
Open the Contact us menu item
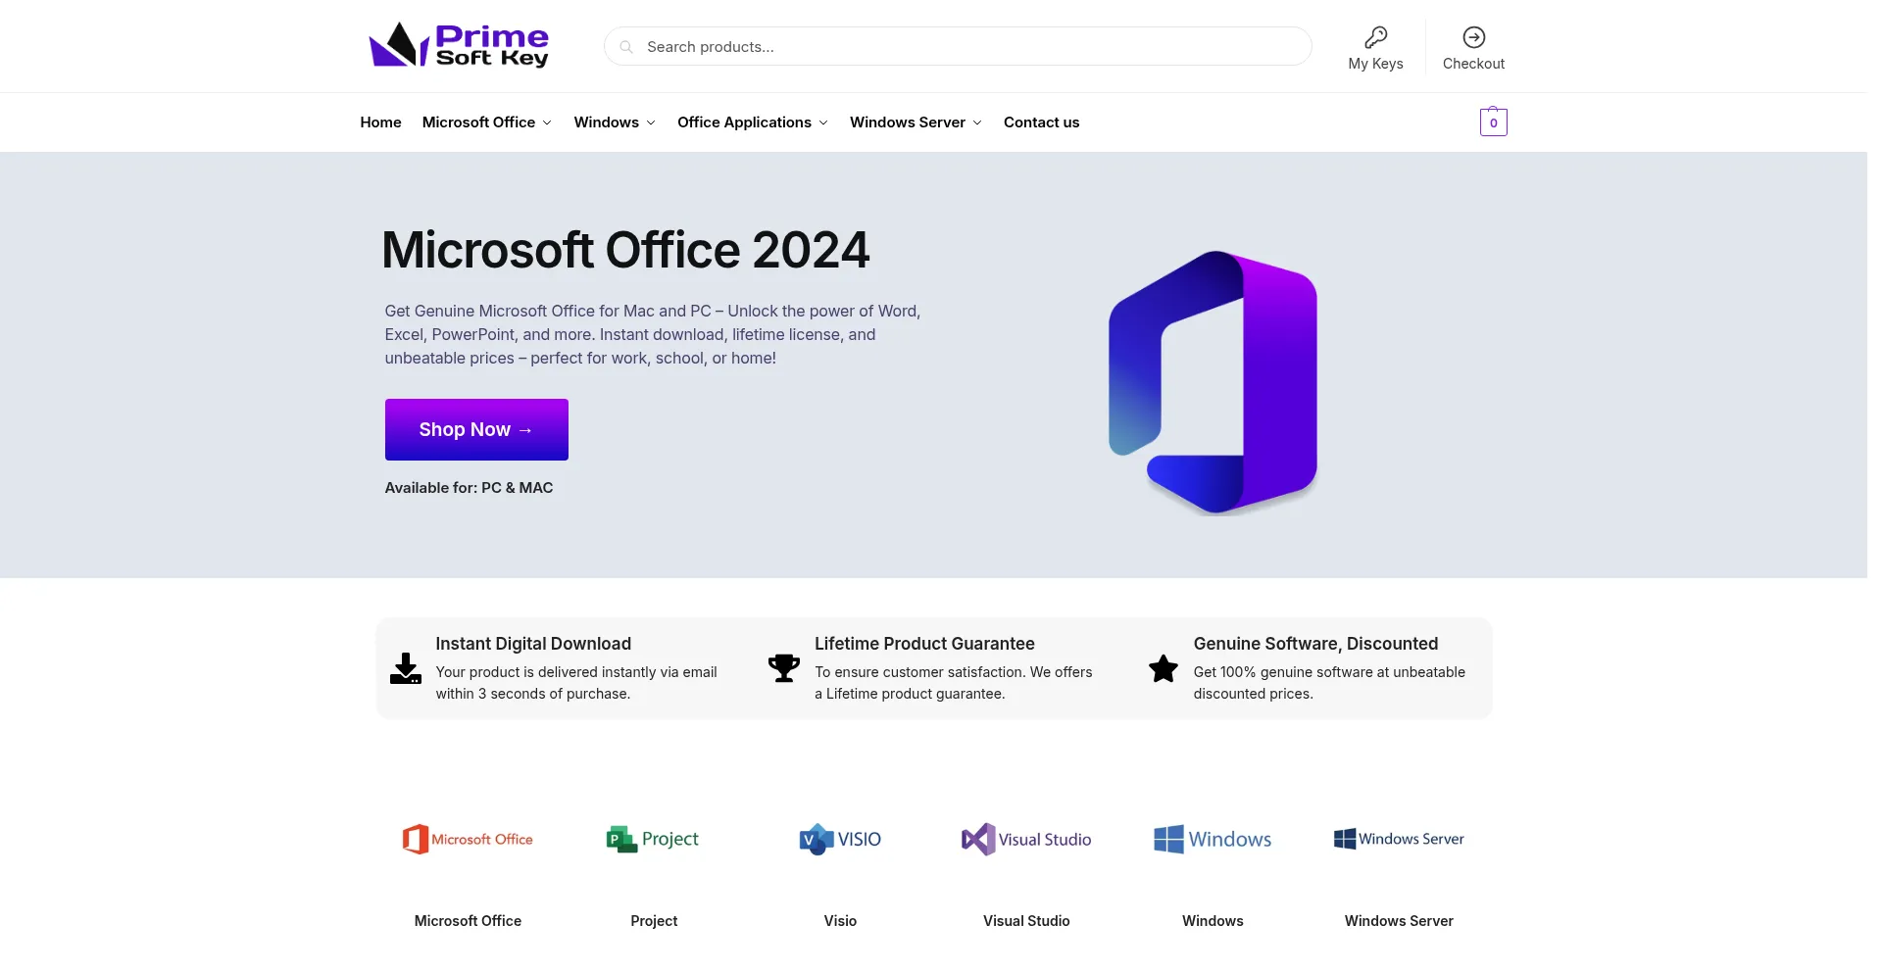[x=1041, y=122]
